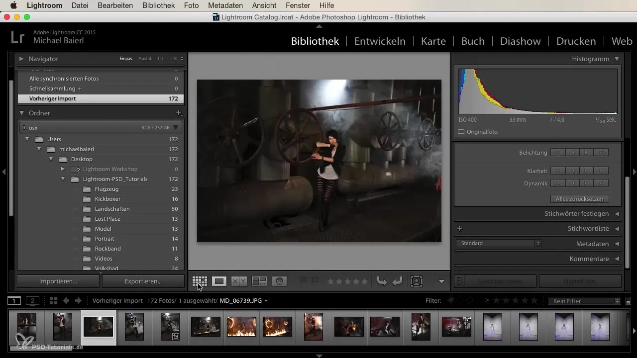Set rating to five stars in toolbar
637x358 pixels.
pos(364,281)
